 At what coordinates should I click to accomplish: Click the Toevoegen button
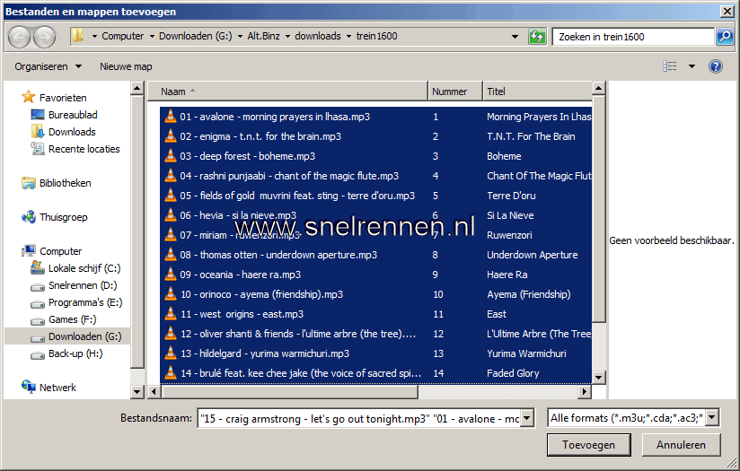[588, 445]
